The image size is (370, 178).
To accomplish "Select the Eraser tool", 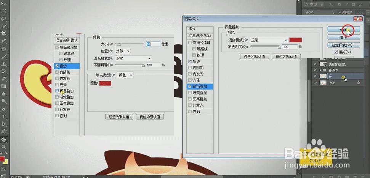I will tap(4, 79).
